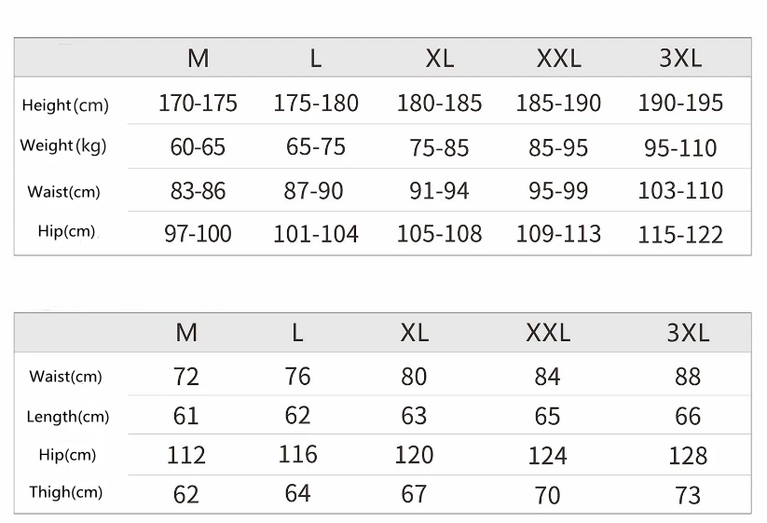Image resolution: width=767 pixels, height=523 pixels.
Task: Select the 115-122 hip value
Action: coord(680,235)
